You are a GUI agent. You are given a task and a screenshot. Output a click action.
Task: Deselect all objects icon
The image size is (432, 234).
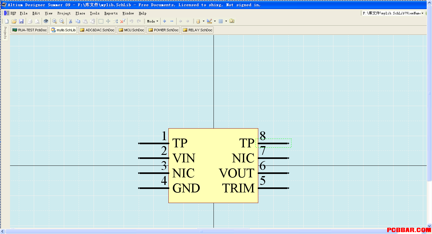pyautogui.click(x=116, y=21)
